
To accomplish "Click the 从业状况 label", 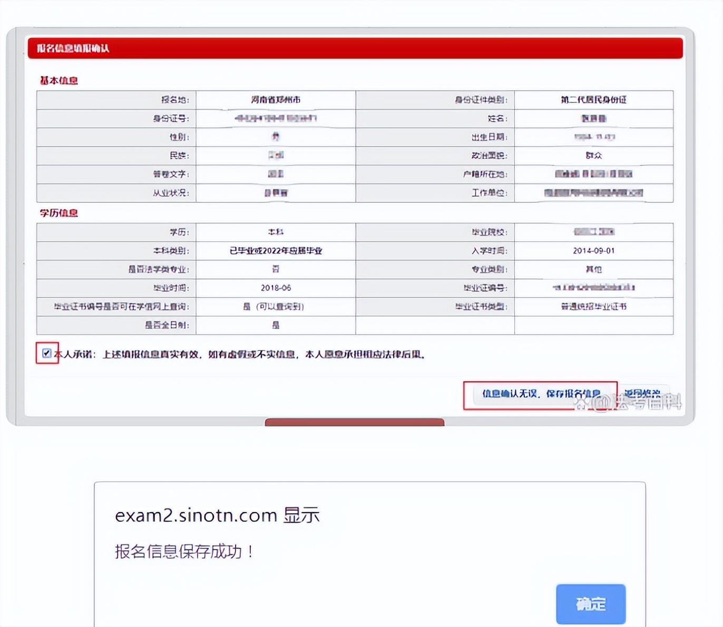I will click(x=171, y=193).
